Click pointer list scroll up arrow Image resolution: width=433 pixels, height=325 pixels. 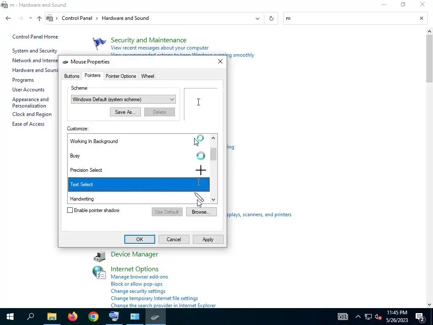(213, 138)
